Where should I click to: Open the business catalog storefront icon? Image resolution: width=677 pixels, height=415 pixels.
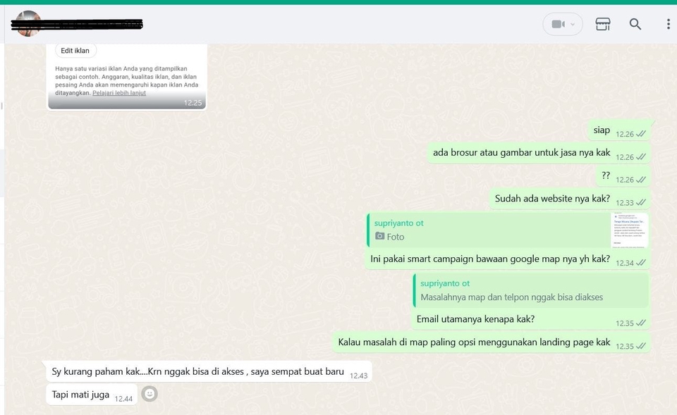coord(603,24)
